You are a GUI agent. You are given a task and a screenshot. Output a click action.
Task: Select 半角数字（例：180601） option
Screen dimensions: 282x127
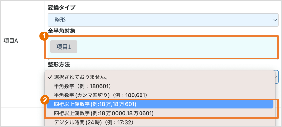(160, 86)
